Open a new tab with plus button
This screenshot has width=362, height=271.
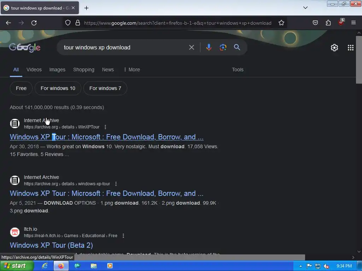point(86,8)
